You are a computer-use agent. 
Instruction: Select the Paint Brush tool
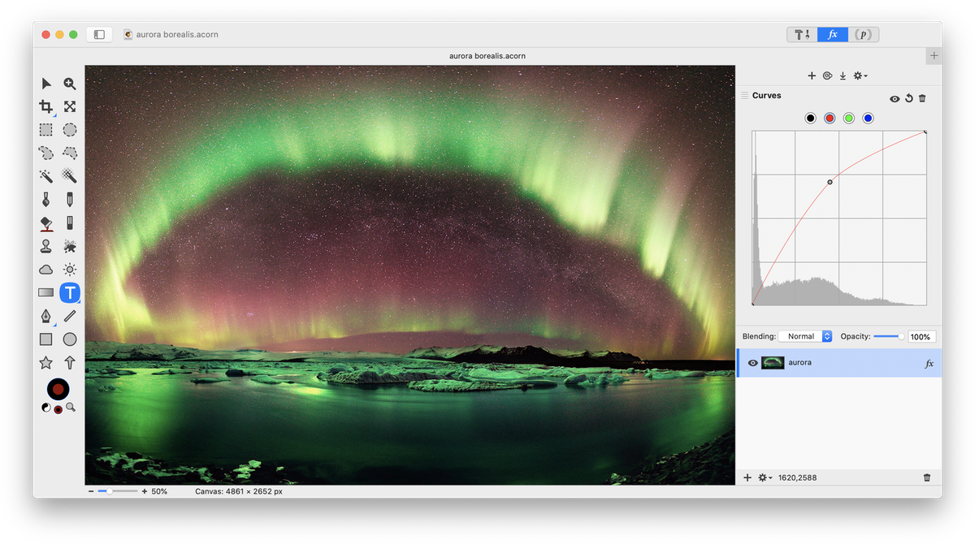(x=46, y=199)
